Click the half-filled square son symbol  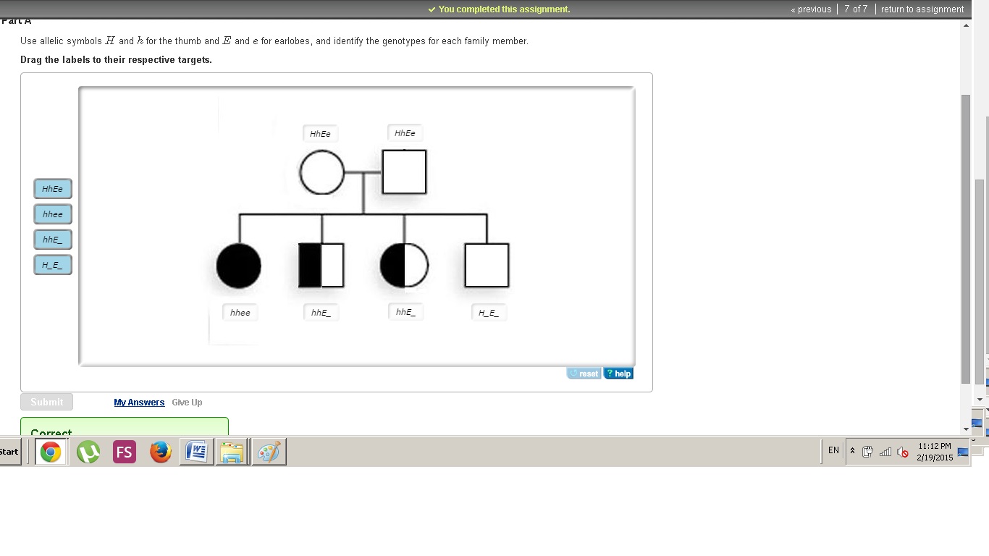coord(321,265)
